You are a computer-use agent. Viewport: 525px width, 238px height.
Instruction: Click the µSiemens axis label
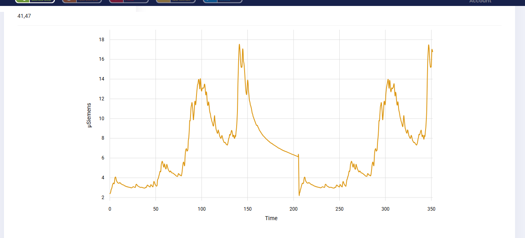(89, 114)
